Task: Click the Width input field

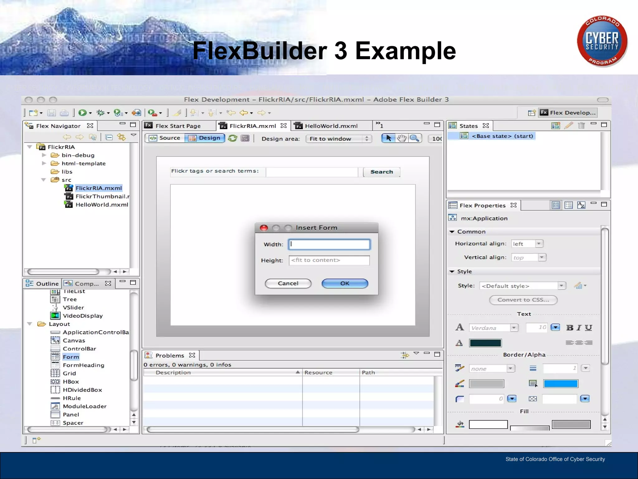Action: pos(329,244)
